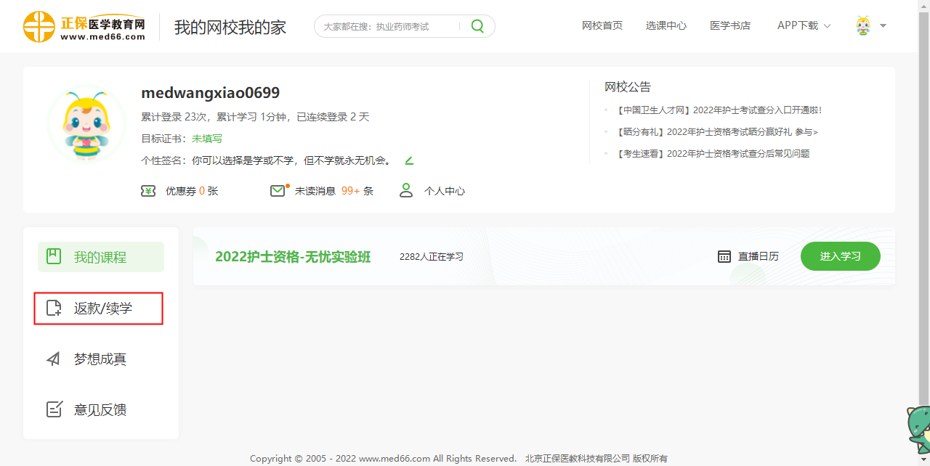
Task: Click into the search input field
Action: (x=389, y=26)
